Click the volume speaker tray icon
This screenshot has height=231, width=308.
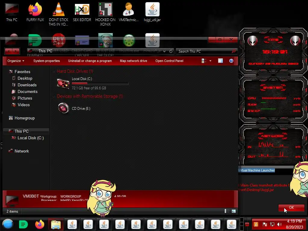(279, 224)
